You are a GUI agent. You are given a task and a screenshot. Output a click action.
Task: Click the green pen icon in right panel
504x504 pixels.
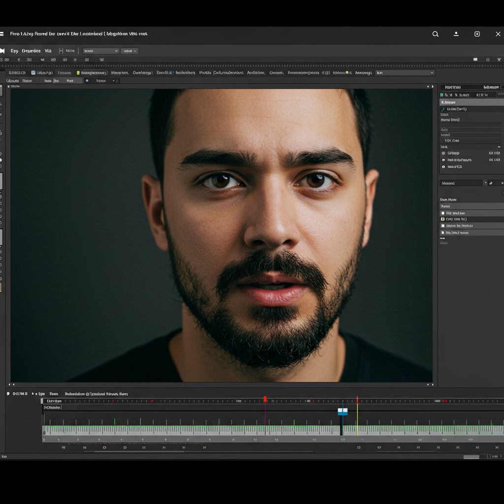click(443, 109)
